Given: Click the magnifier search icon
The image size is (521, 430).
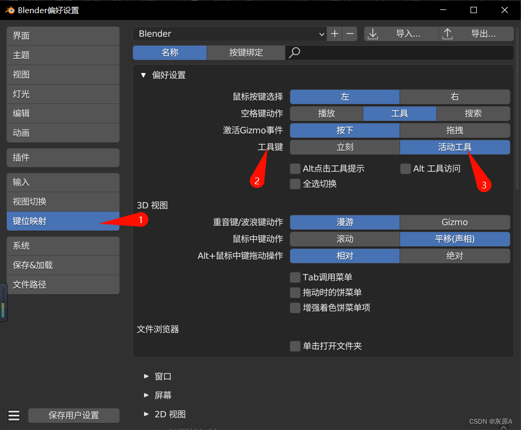Looking at the screenshot, I should [294, 53].
